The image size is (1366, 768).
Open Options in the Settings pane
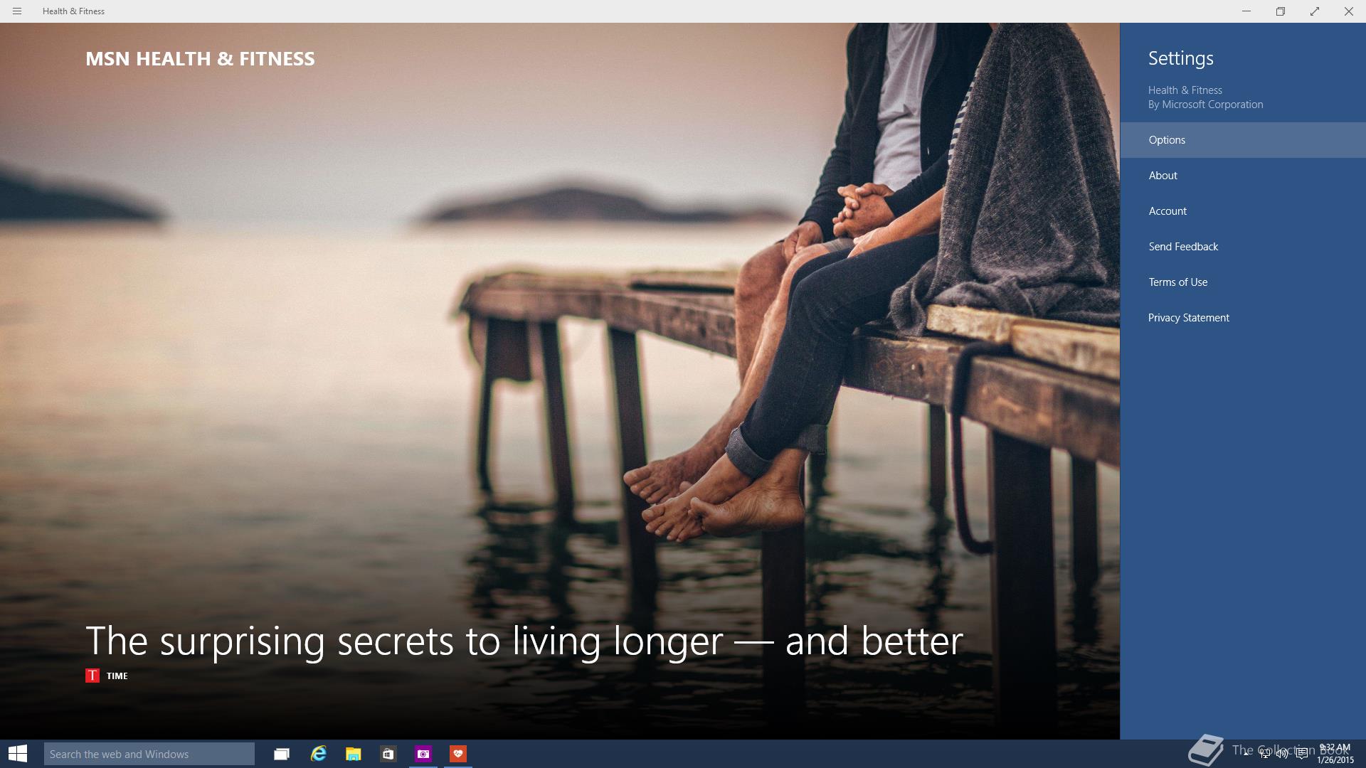click(1243, 140)
